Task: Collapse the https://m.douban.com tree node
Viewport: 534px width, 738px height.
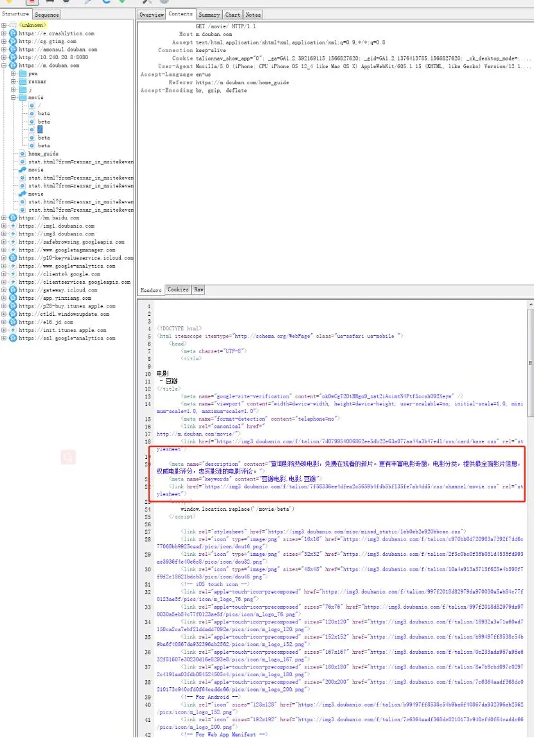Action: pos(4,66)
